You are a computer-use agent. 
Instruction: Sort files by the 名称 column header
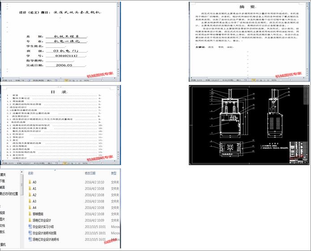click(x=30, y=173)
